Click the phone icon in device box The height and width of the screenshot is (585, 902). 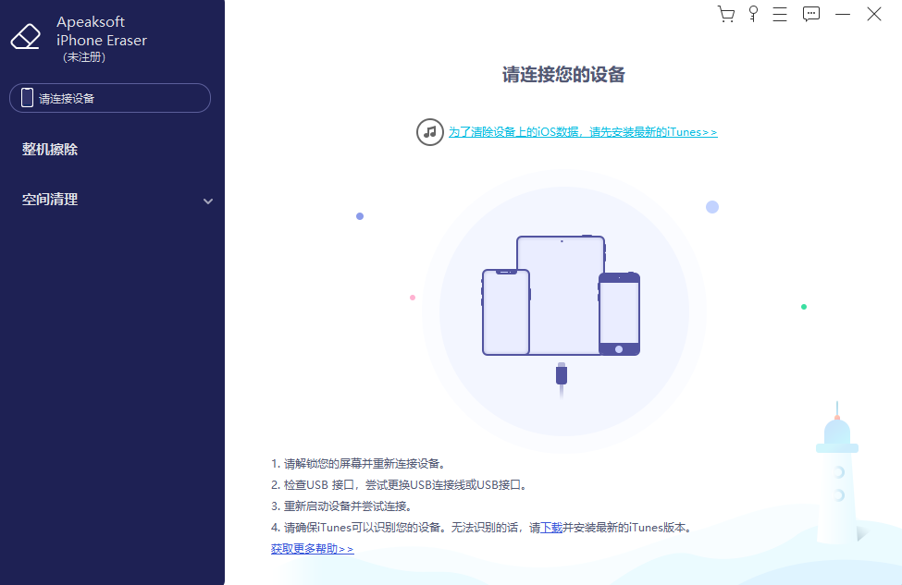pos(28,99)
